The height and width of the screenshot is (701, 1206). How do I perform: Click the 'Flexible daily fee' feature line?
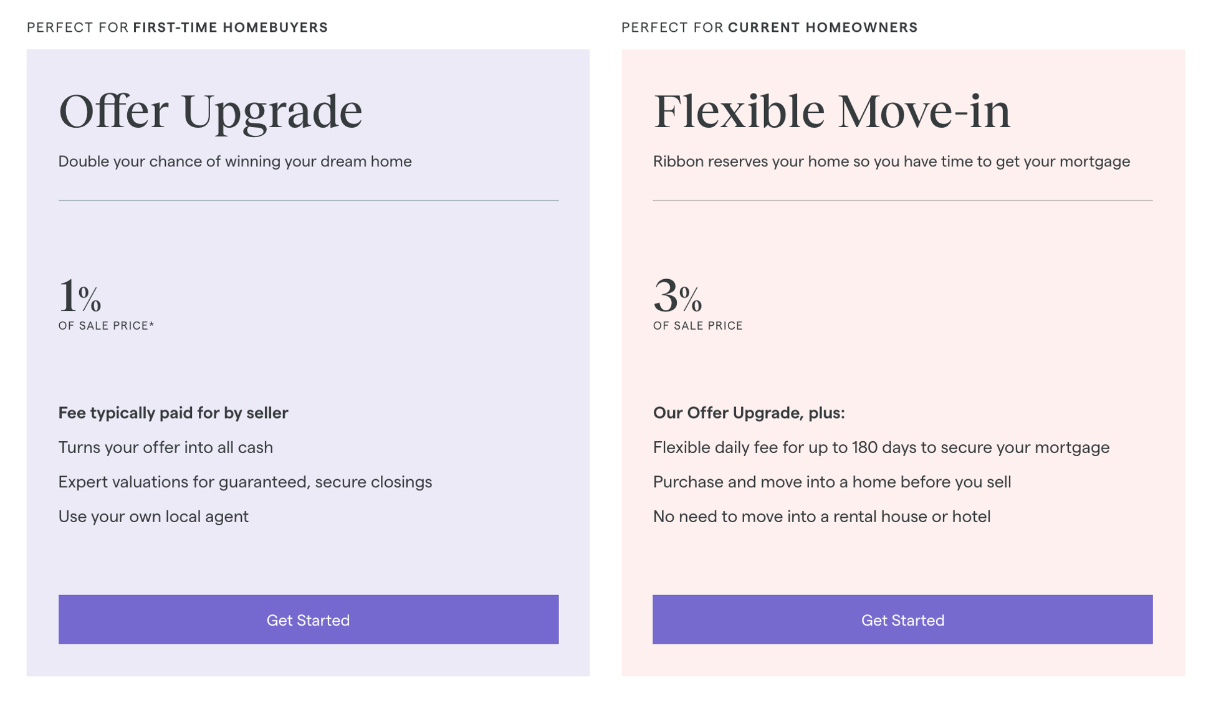[881, 447]
